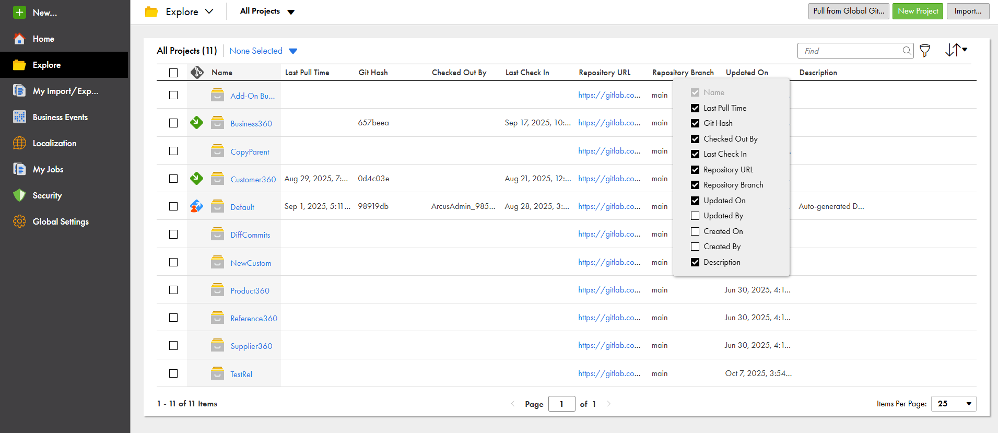Click the project icon for DiffCommits
Image resolution: width=998 pixels, height=433 pixels.
tap(218, 234)
